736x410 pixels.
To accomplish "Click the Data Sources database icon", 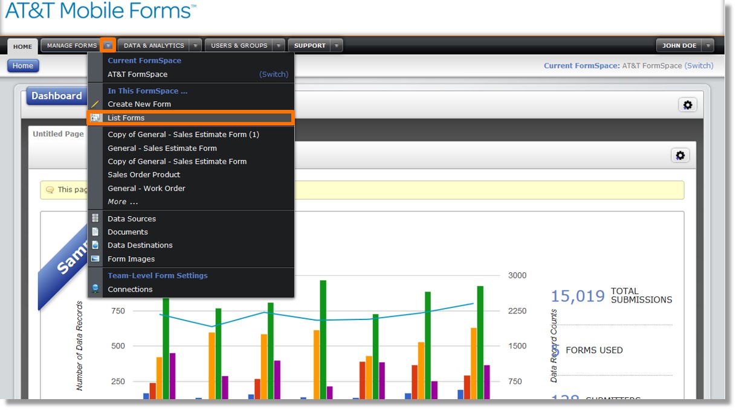I will 95,219.
